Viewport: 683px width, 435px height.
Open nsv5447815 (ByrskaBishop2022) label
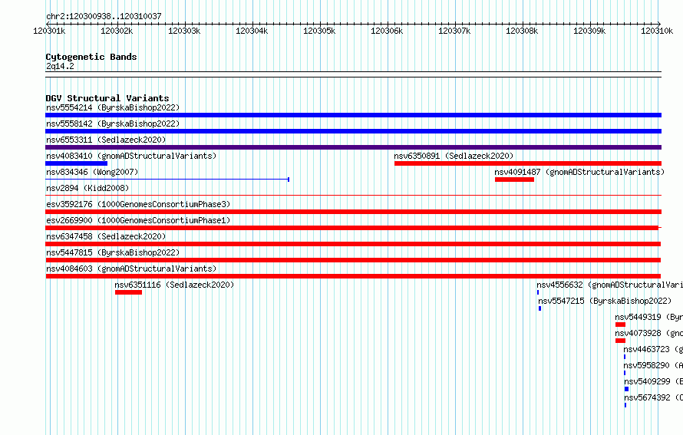113,252
